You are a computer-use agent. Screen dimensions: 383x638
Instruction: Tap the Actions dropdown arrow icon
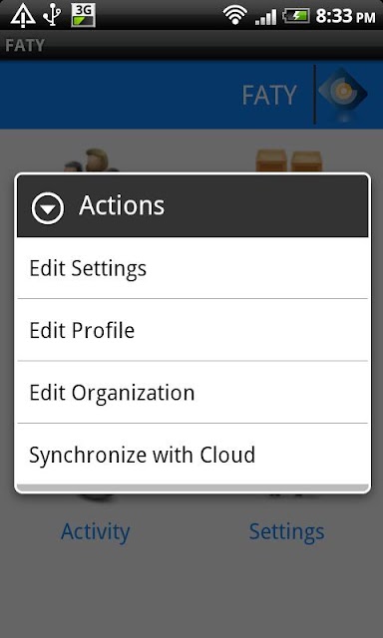point(48,208)
